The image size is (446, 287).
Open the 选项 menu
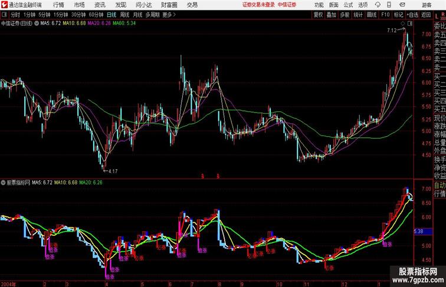(x=363, y=5)
